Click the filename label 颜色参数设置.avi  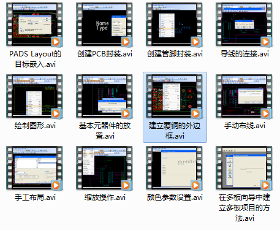(x=175, y=197)
